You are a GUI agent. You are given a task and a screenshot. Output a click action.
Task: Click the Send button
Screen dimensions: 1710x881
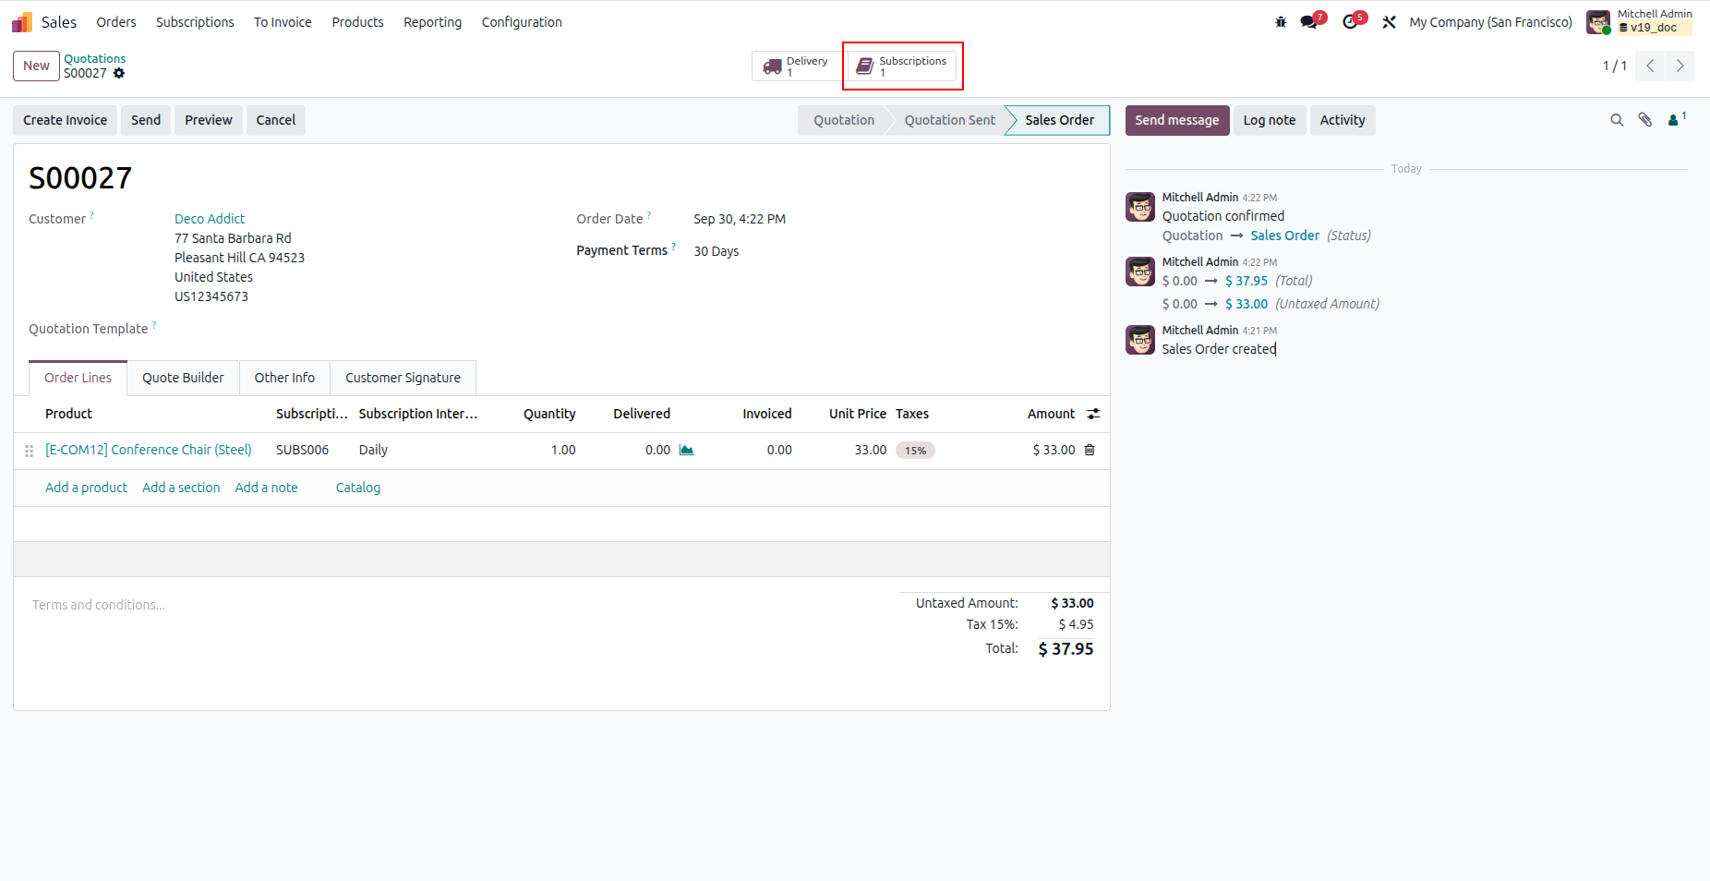coord(146,120)
